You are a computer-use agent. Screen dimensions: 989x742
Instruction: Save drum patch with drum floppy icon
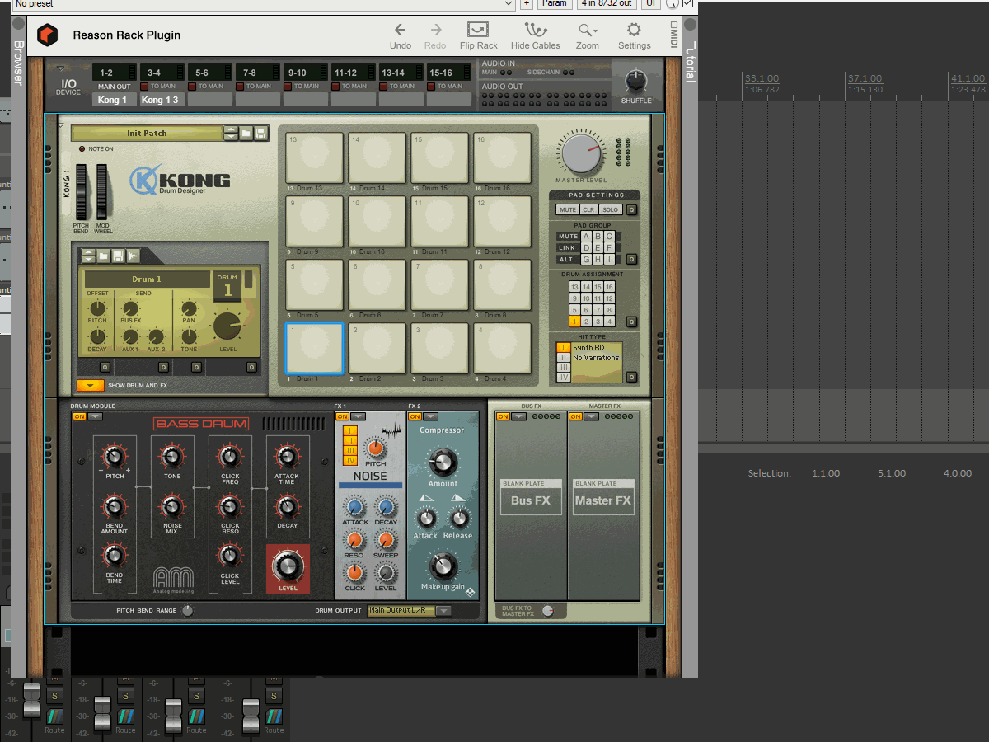pos(118,256)
